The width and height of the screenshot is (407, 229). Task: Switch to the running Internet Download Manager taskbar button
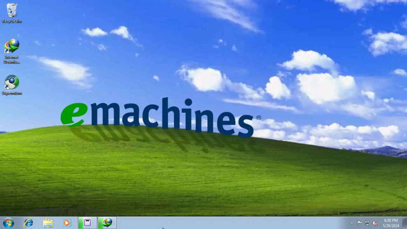[107, 223]
